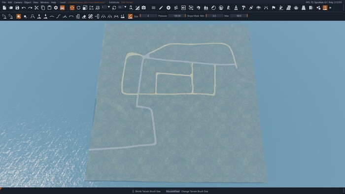This screenshot has height=194, width=345.
Task: Click the Raise/Lower terrain mound brush
Action: (x=33, y=16)
